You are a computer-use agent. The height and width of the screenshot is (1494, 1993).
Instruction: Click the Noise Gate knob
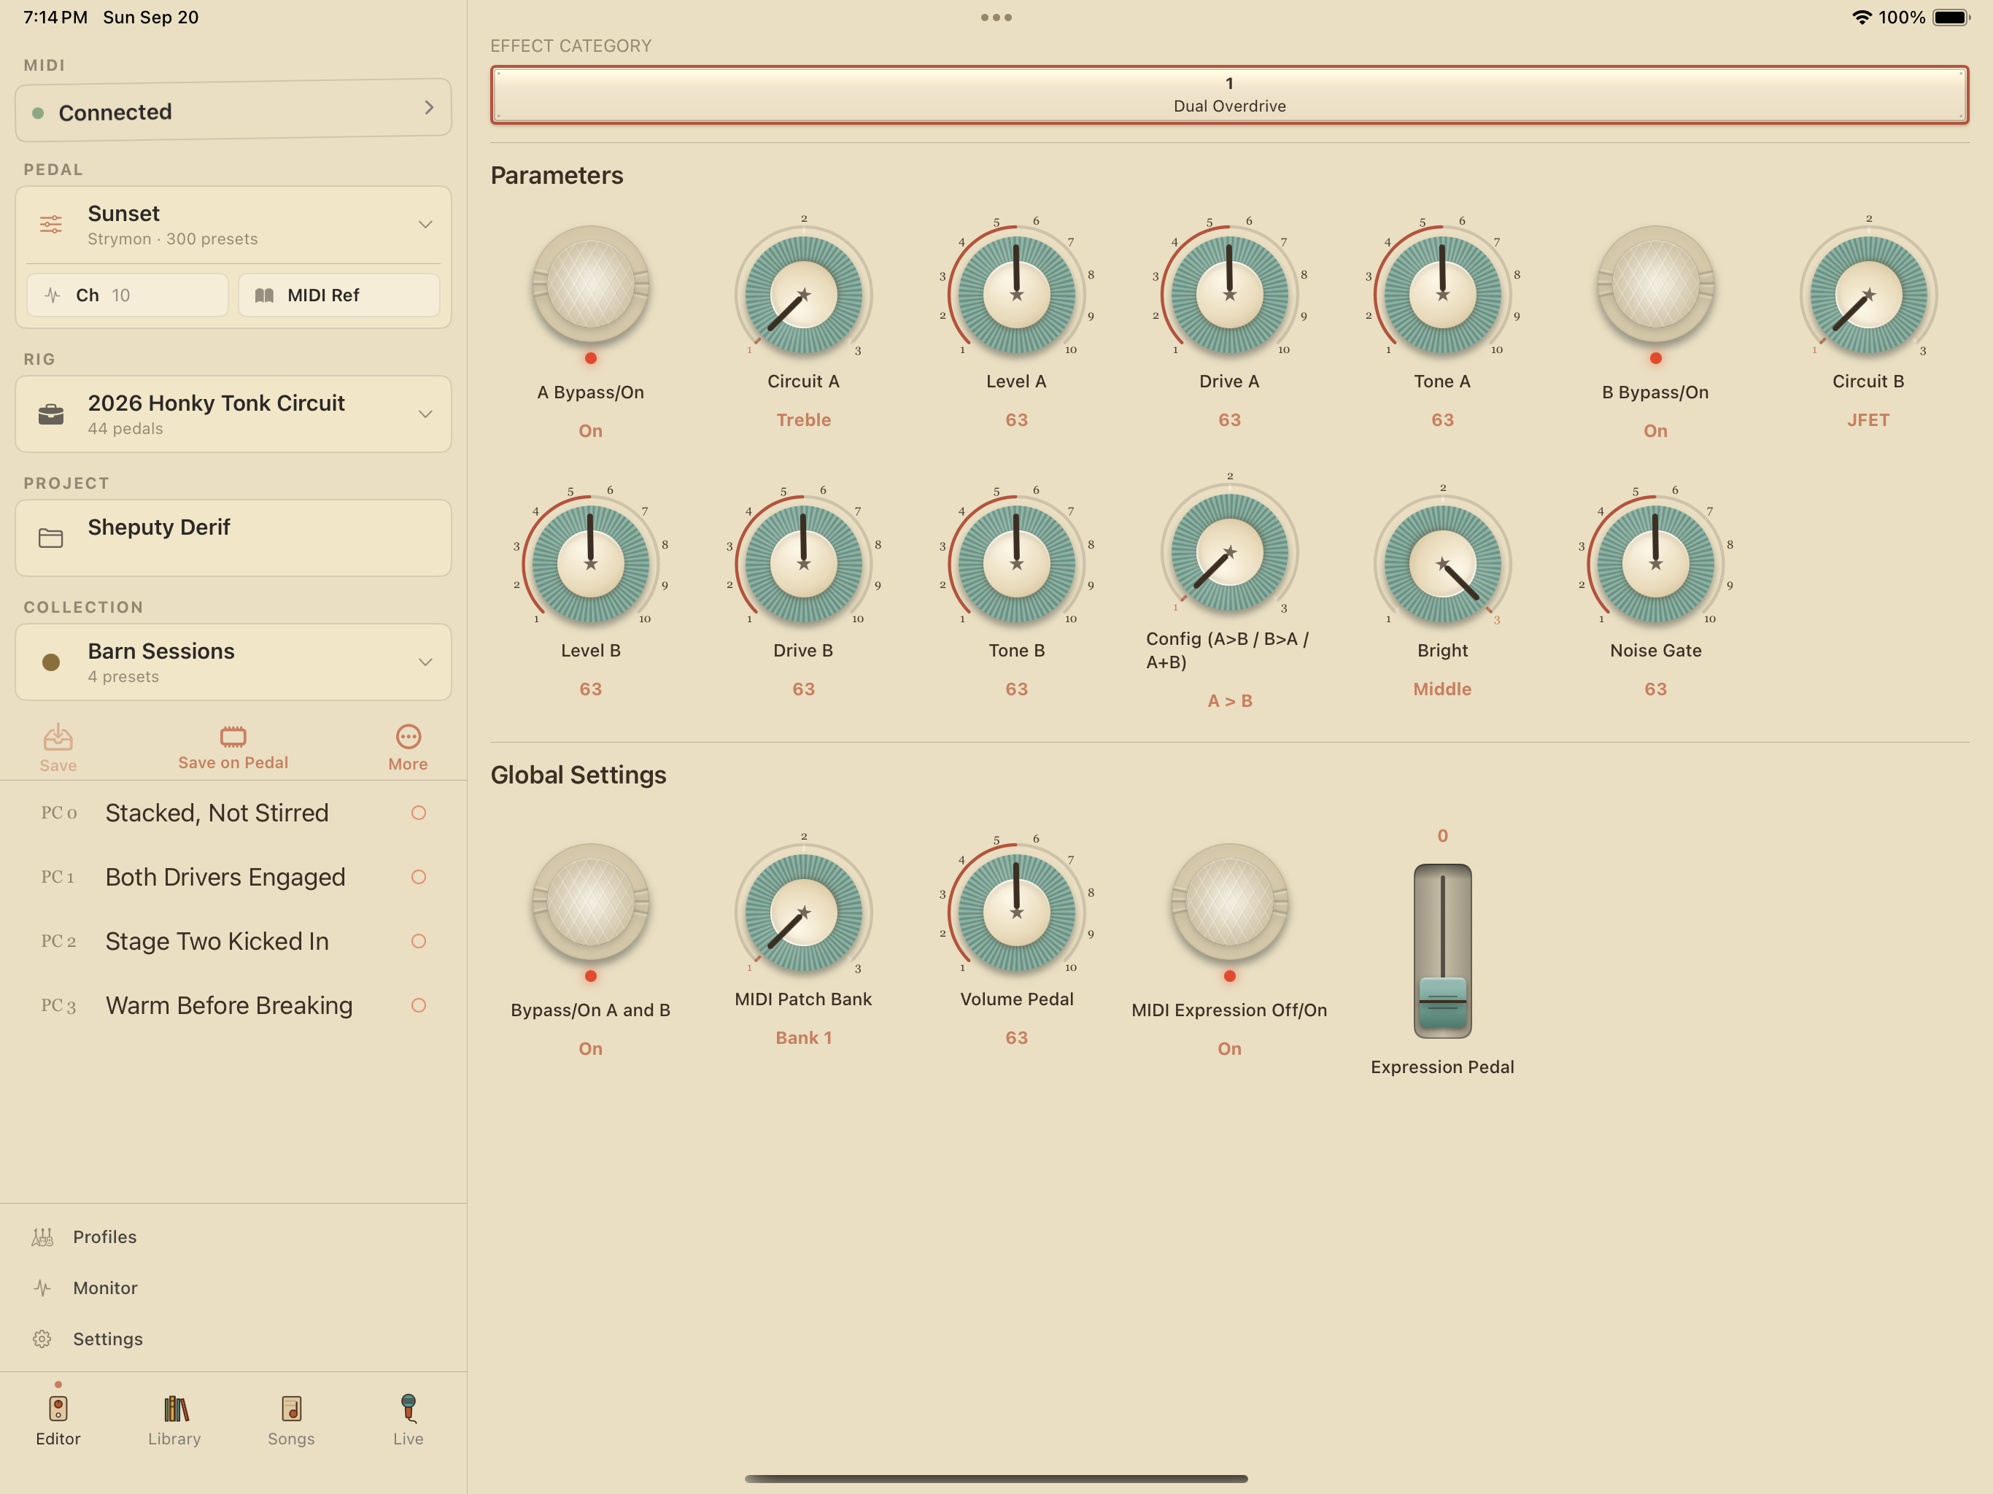click(1655, 564)
